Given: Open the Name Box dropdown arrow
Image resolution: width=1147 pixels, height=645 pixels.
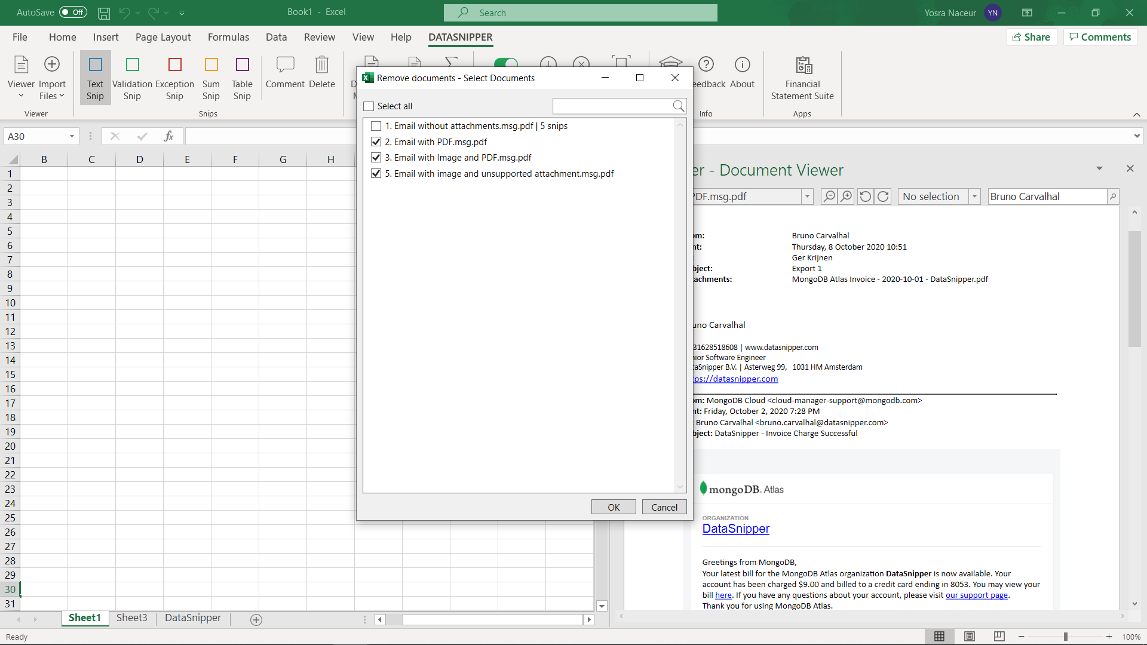Looking at the screenshot, I should pos(72,136).
